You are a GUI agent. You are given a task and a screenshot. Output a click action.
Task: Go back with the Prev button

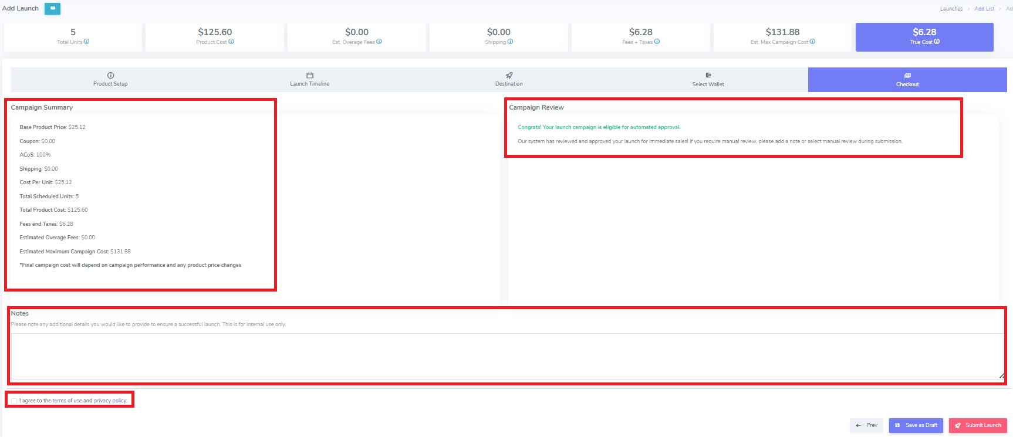pyautogui.click(x=866, y=425)
